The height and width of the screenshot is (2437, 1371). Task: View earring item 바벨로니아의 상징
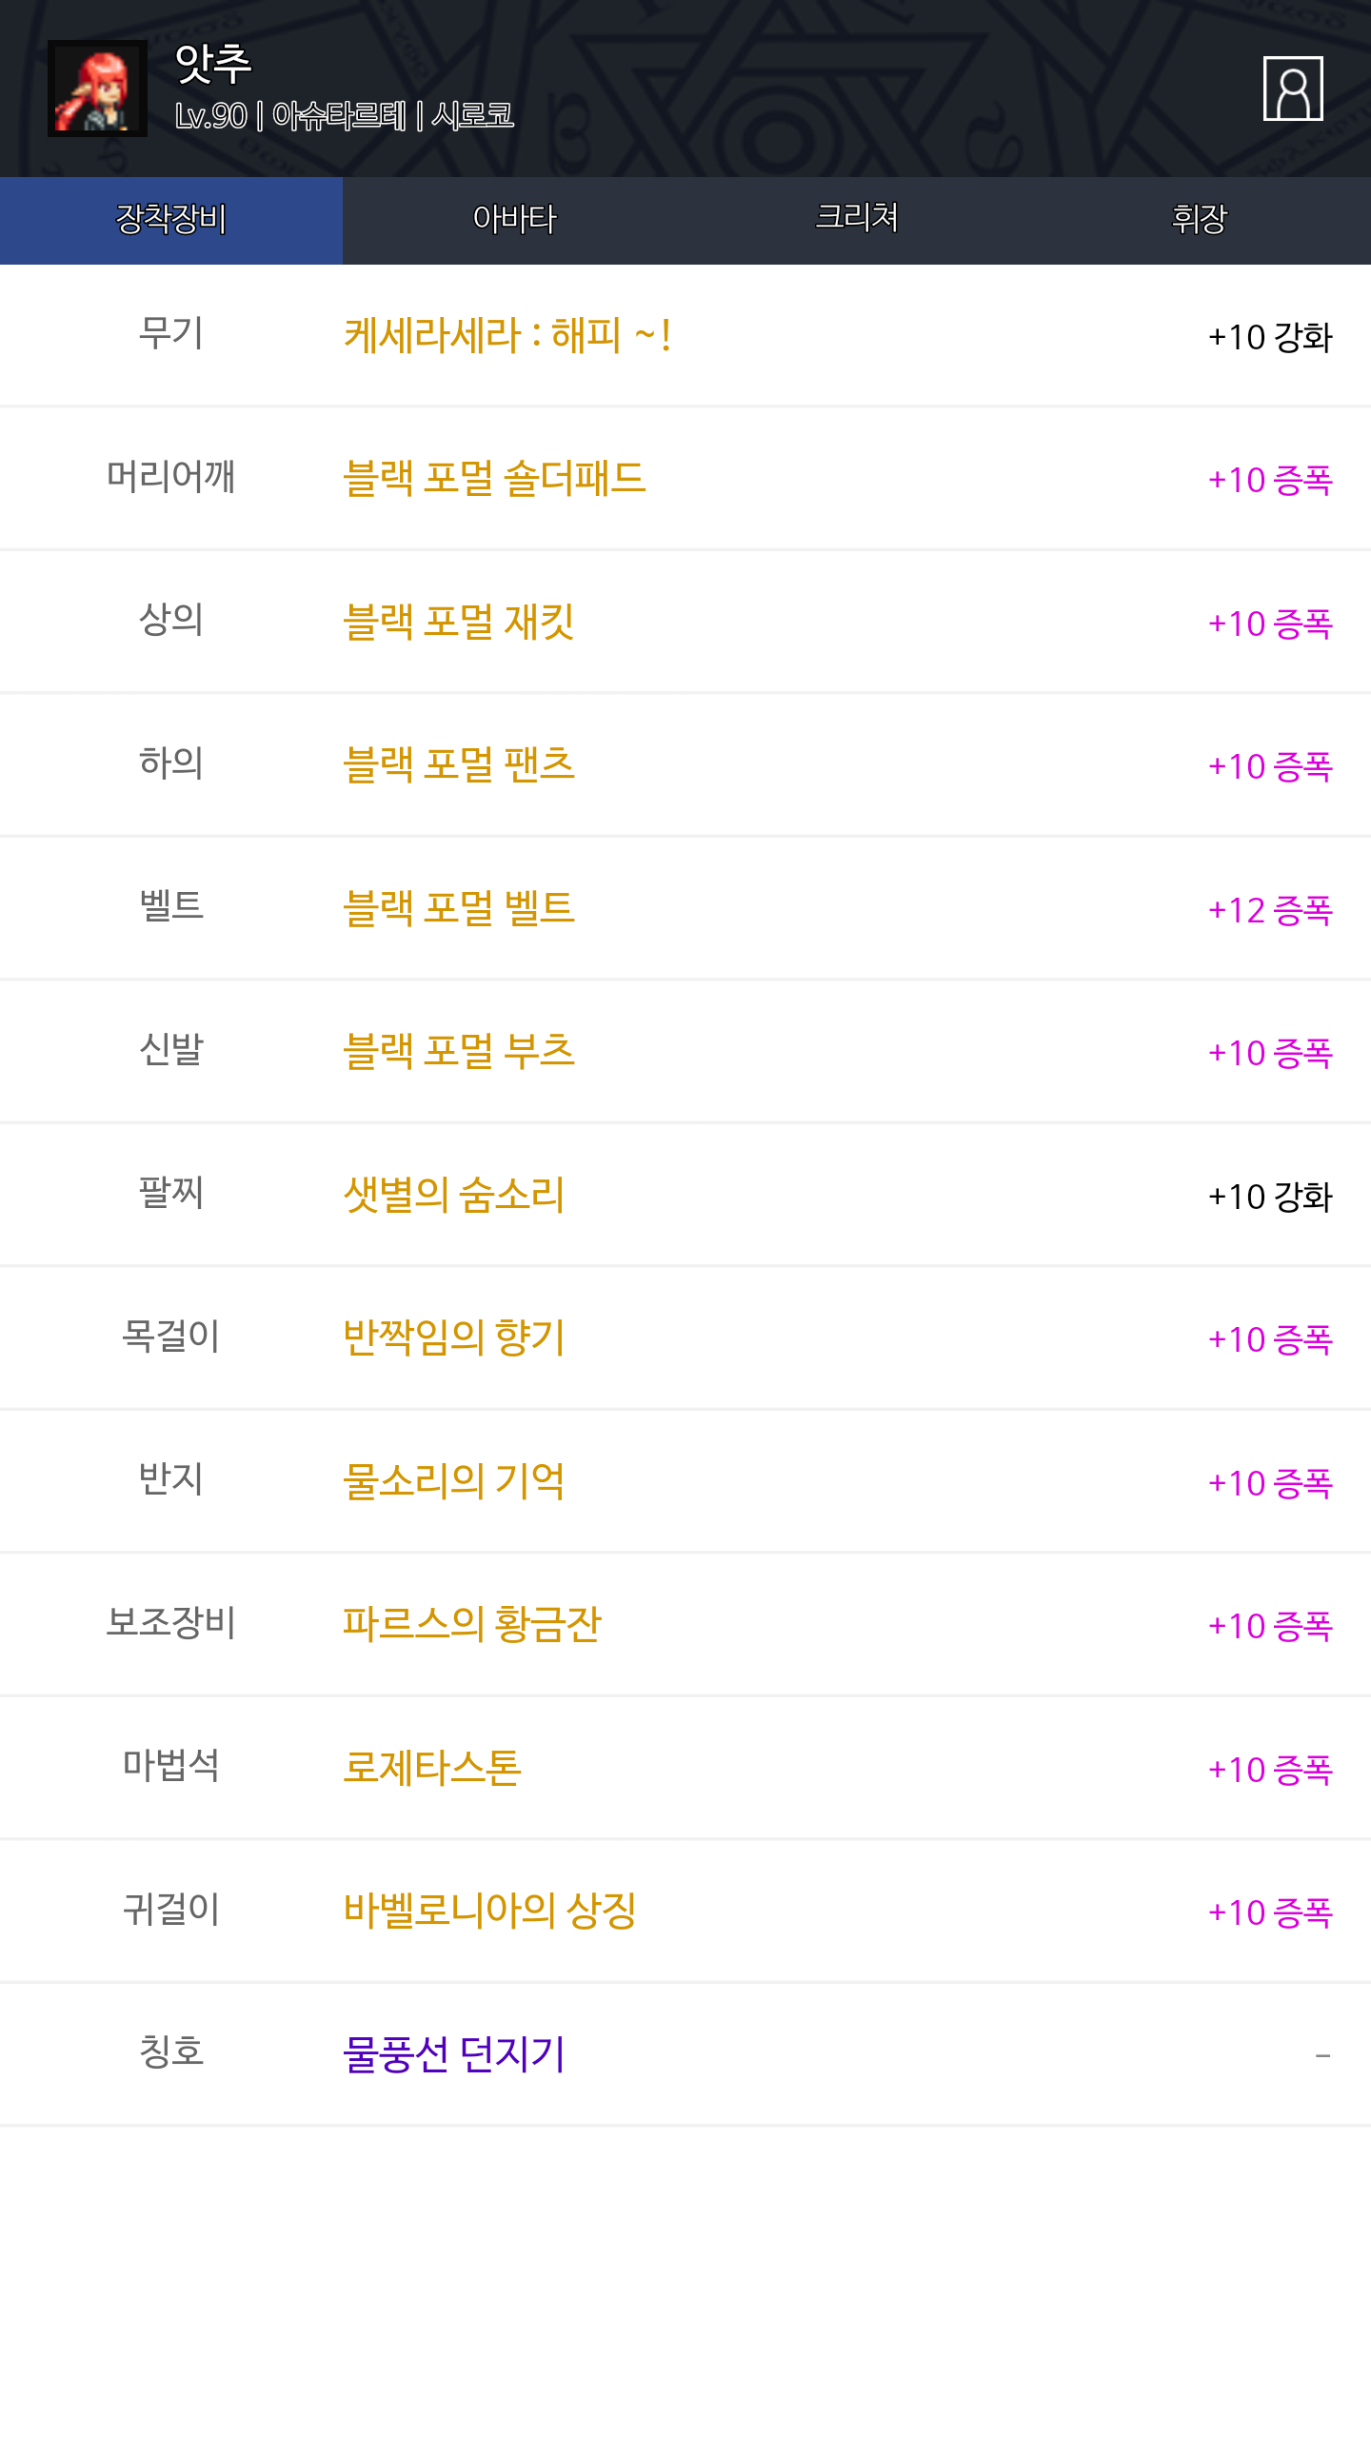(489, 1912)
